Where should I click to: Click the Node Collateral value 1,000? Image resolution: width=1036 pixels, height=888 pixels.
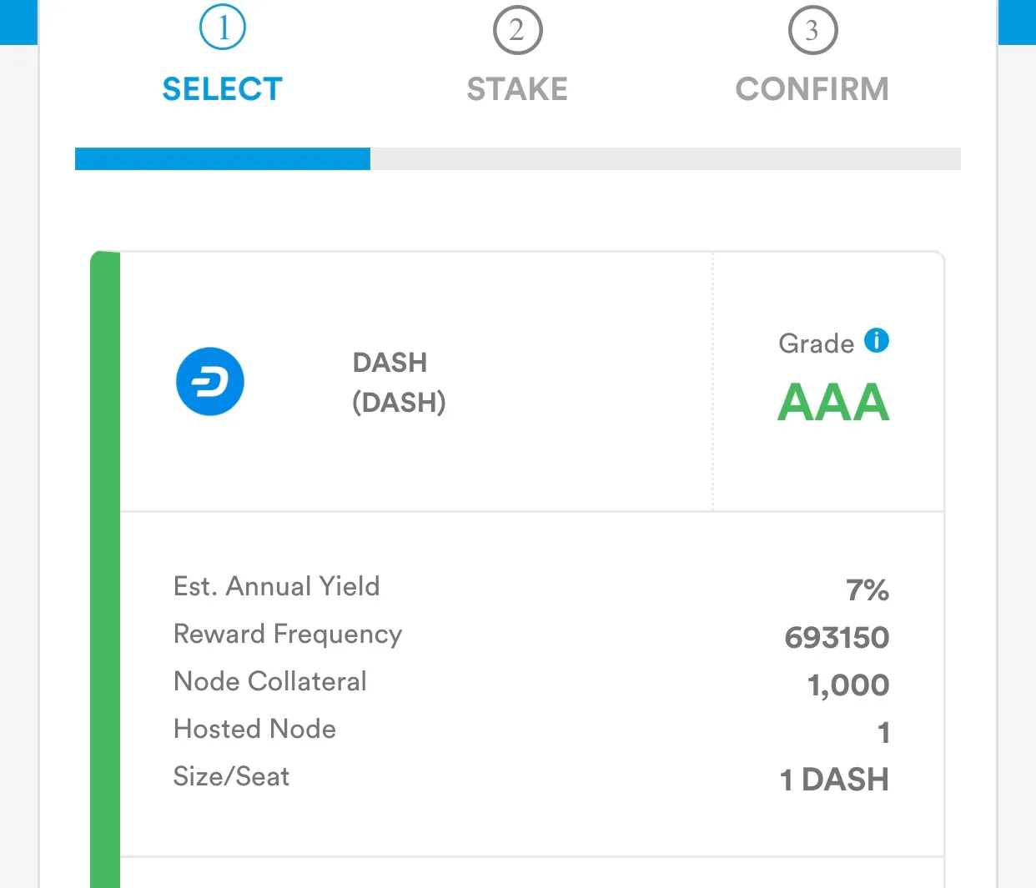point(848,685)
